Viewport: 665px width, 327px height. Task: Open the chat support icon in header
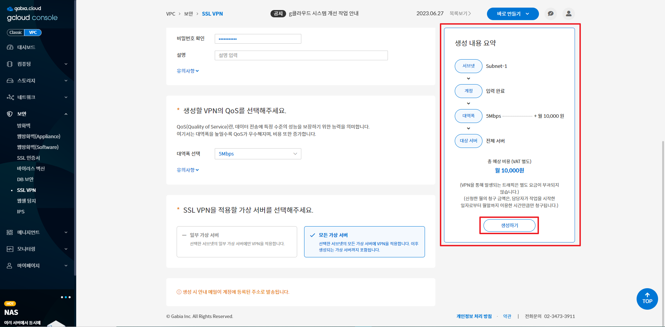(550, 14)
